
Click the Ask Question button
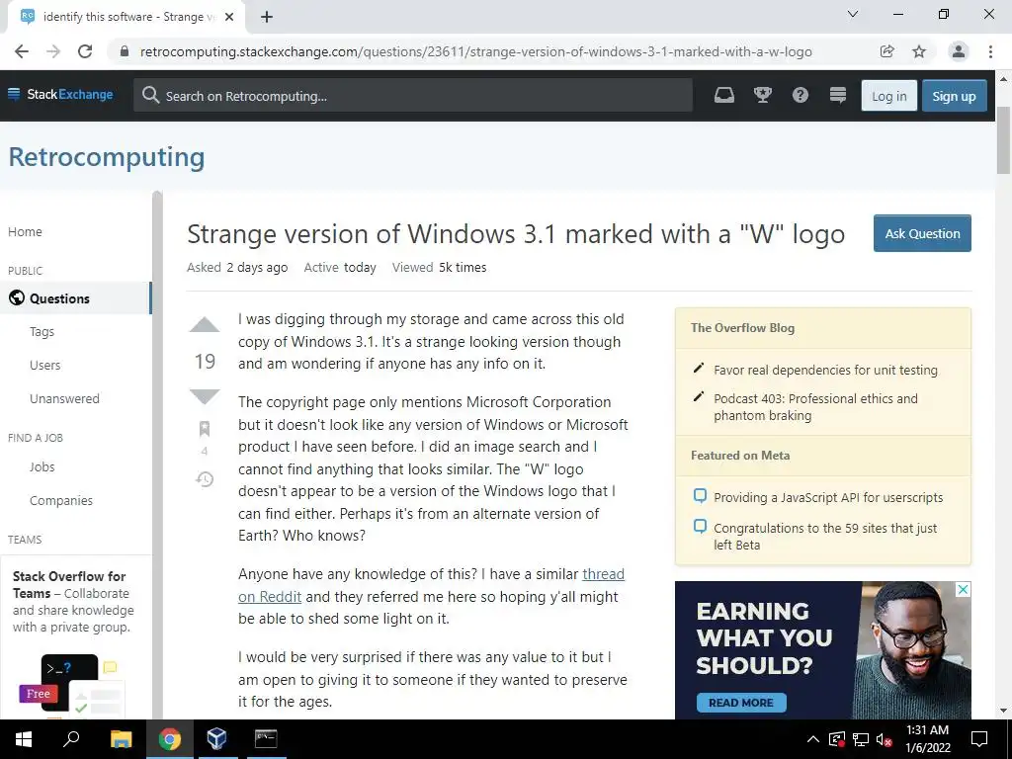pos(922,233)
